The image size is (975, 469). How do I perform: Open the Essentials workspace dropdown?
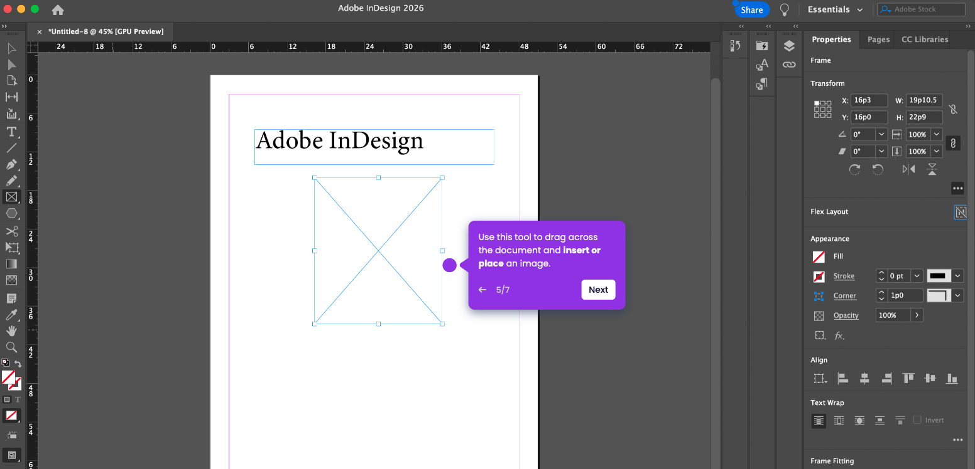point(835,9)
